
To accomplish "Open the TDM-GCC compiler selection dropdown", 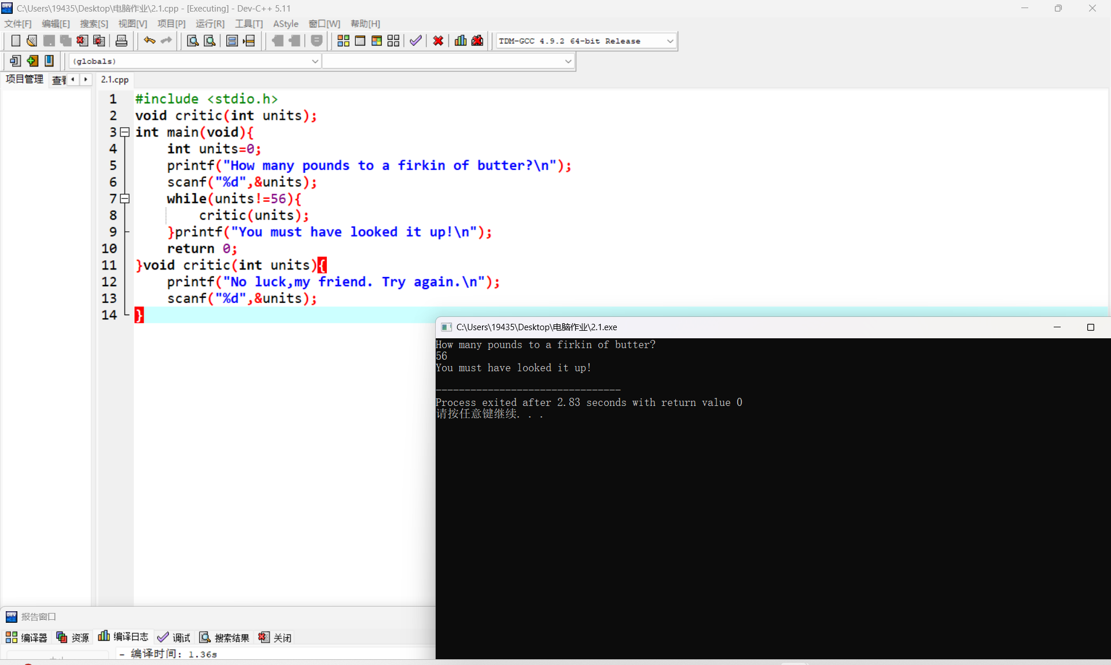I will click(670, 41).
